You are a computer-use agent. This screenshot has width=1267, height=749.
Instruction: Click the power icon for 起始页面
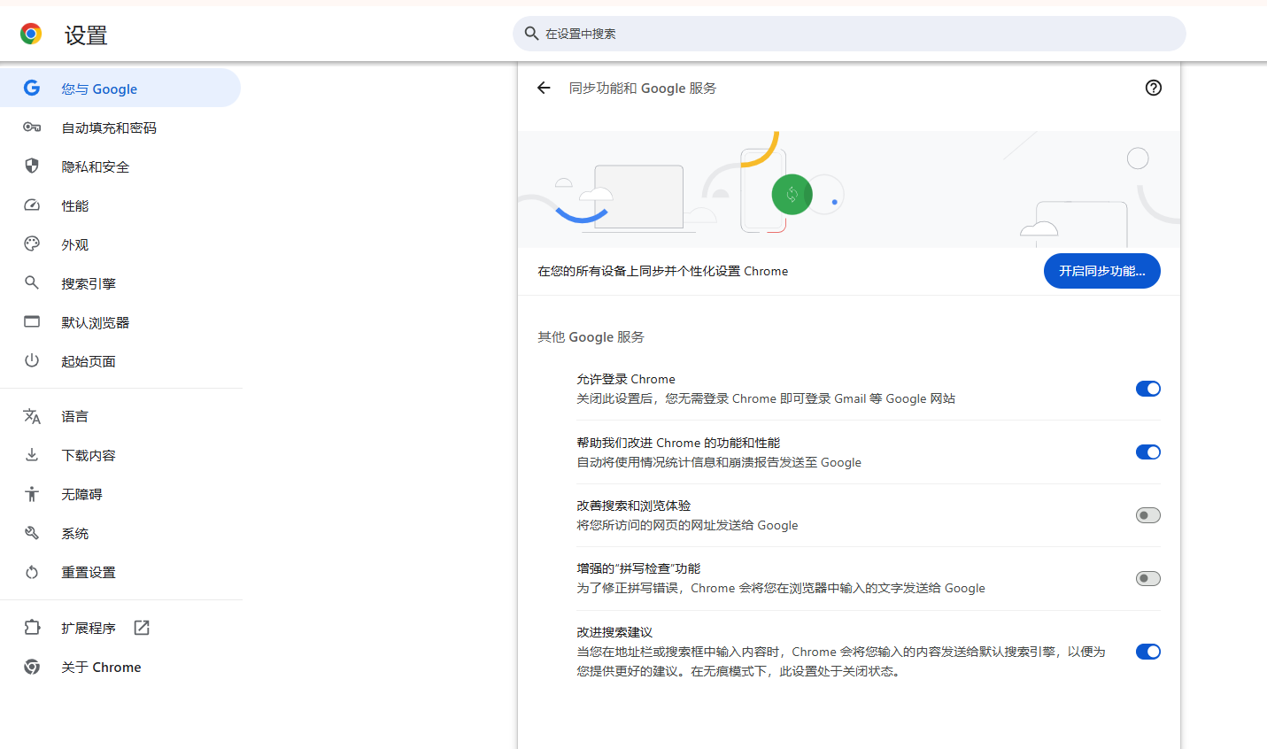[x=32, y=360]
